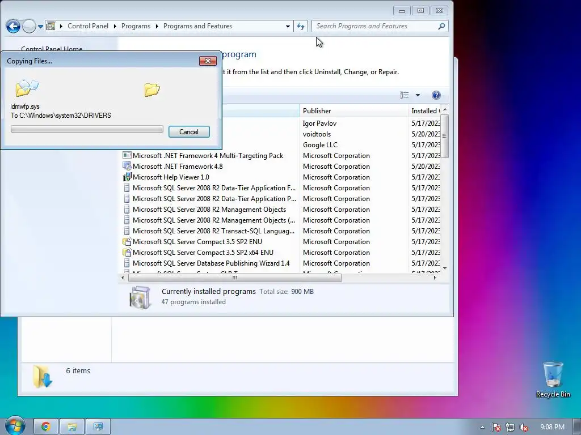
Task: Click the search magnifier icon
Action: (441, 26)
